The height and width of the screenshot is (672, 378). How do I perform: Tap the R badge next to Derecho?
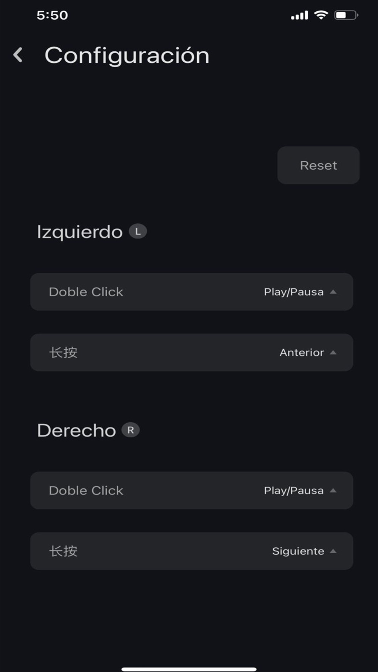pyautogui.click(x=130, y=430)
